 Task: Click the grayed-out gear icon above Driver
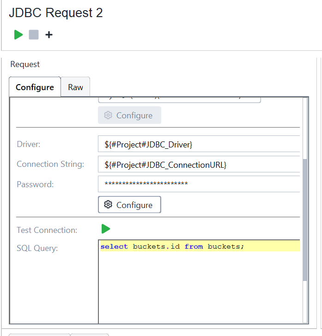(x=108, y=115)
